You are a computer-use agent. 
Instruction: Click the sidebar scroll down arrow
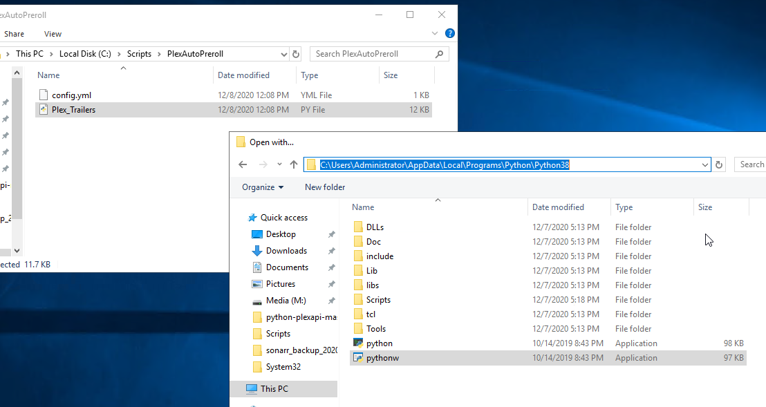pos(17,250)
